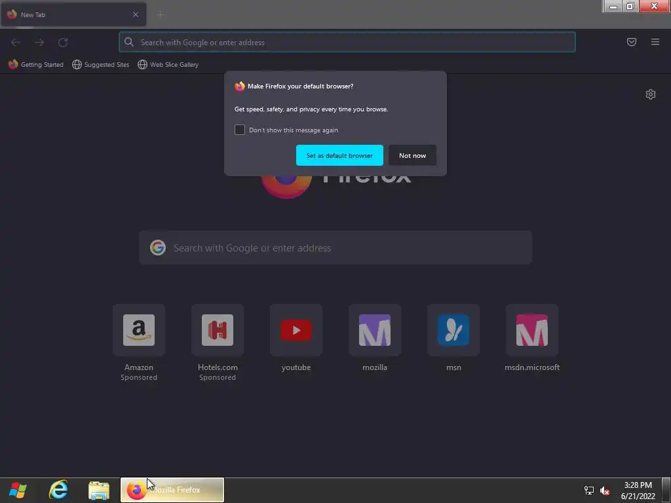
Task: Open a new tab with plus button
Action: [161, 14]
